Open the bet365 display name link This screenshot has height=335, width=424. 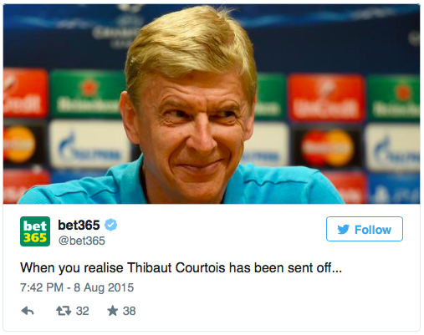tap(79, 225)
